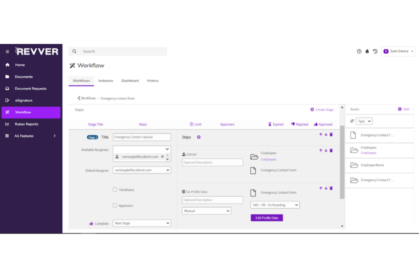419x279 pixels.
Task: Switch to History tab
Action: click(153, 81)
